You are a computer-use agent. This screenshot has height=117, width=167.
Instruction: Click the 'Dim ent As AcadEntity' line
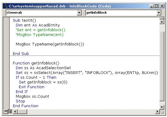(38, 25)
